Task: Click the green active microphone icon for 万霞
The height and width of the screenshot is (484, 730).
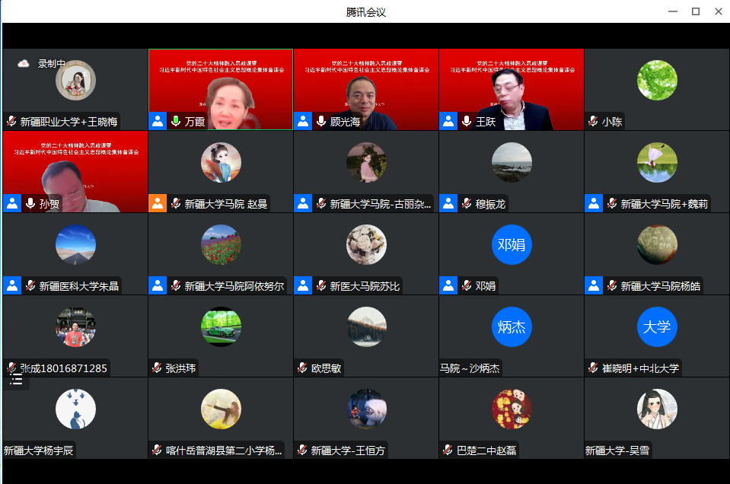Action: click(176, 121)
